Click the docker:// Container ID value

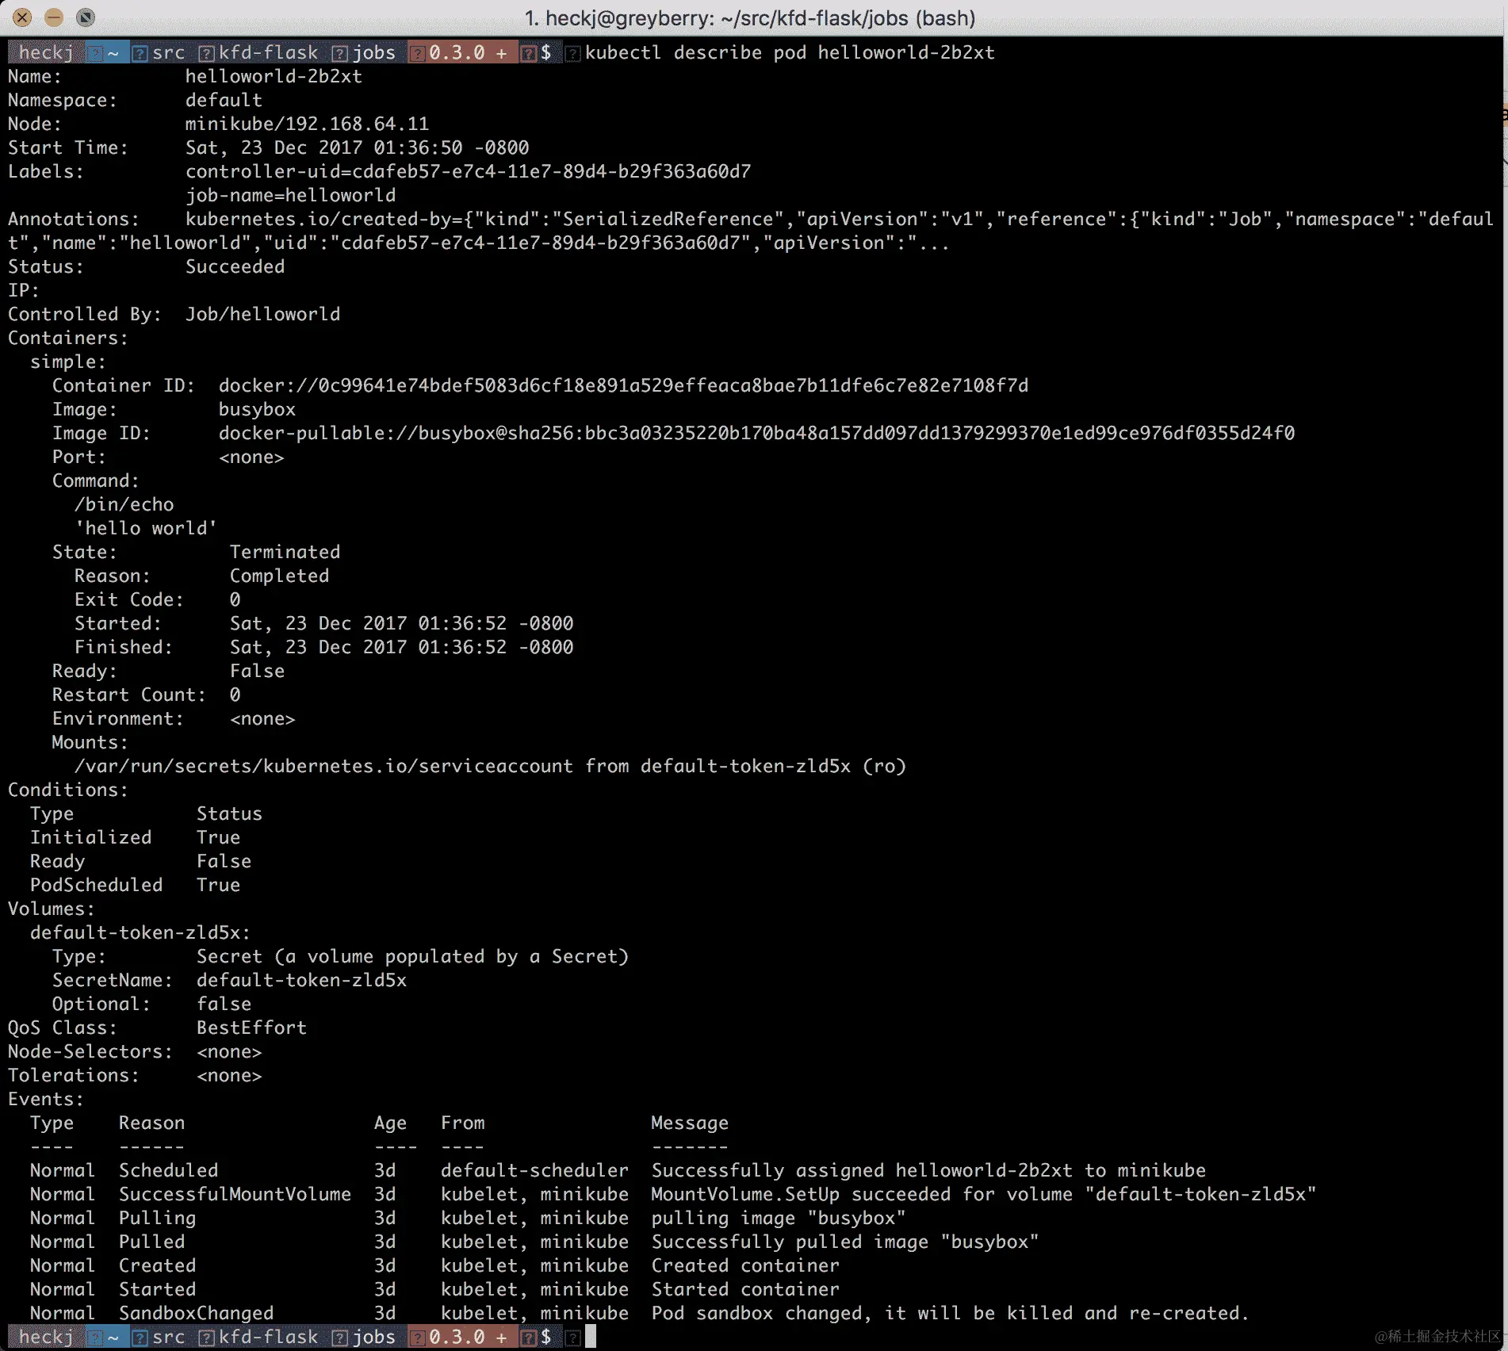623,385
